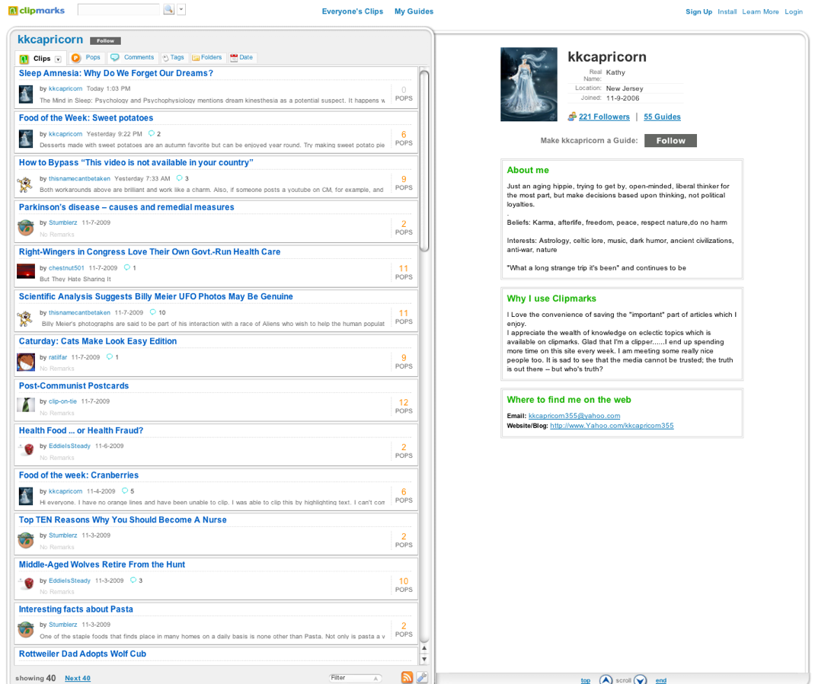Click the large Follow button to make kkcapricorn a Guide
The height and width of the screenshot is (684, 815).
coord(670,140)
